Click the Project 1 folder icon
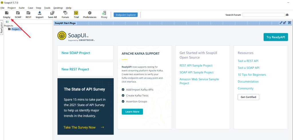Viewport: 293px width, 140px height. [9, 29]
